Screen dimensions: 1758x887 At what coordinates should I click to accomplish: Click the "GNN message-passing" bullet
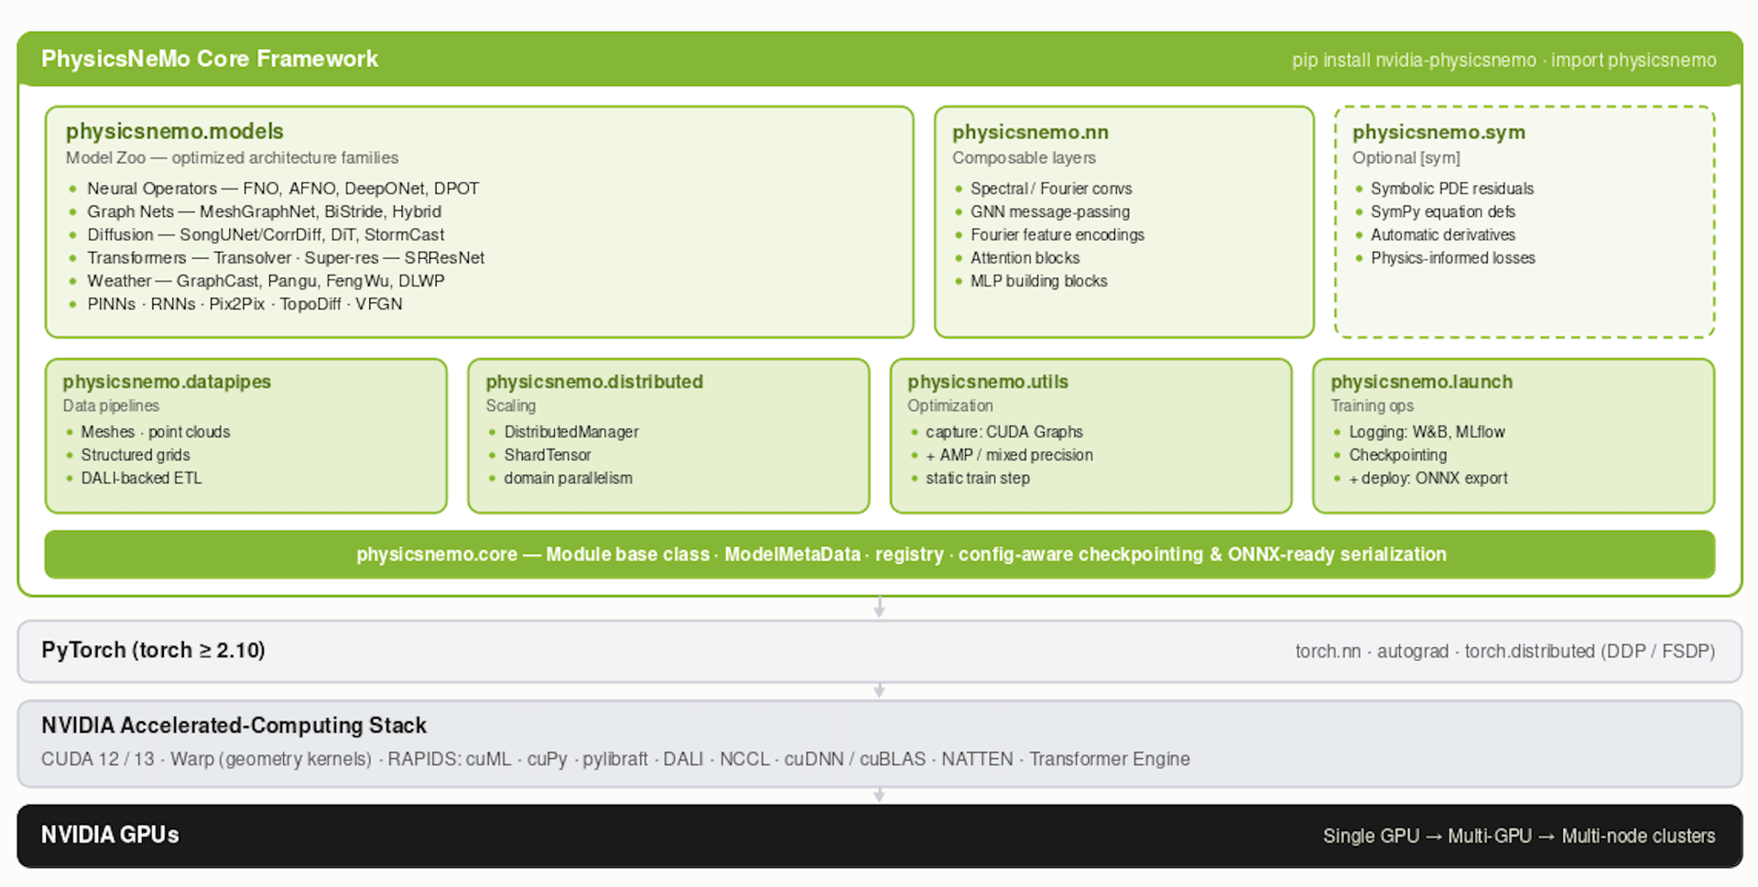pyautogui.click(x=1050, y=211)
